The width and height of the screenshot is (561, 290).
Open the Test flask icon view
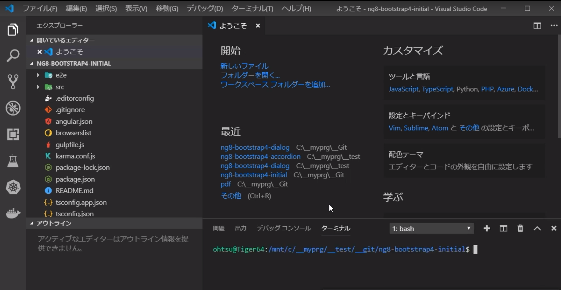[x=13, y=161]
